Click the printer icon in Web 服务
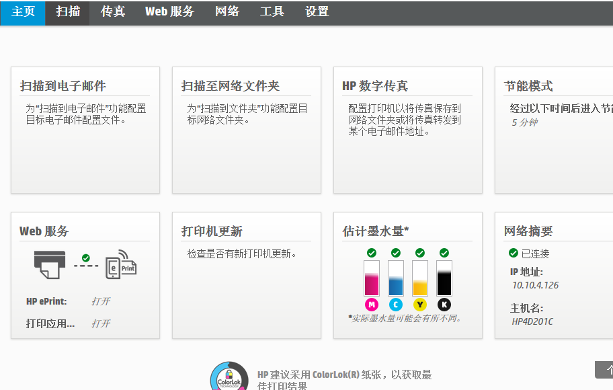Image resolution: width=613 pixels, height=390 pixels. 50,265
